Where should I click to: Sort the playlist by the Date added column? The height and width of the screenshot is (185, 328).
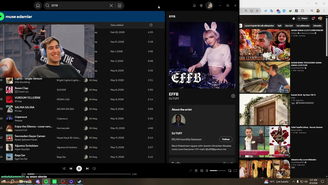117,25
